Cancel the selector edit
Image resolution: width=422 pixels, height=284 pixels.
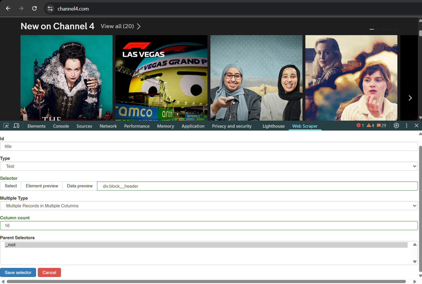click(x=49, y=273)
